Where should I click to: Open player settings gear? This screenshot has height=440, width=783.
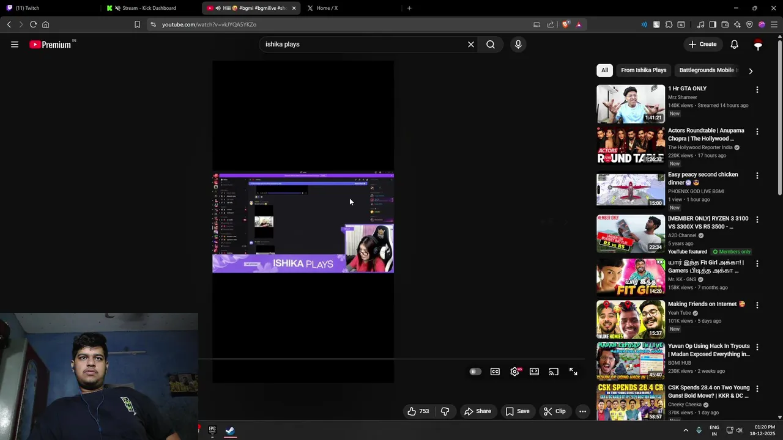point(515,372)
